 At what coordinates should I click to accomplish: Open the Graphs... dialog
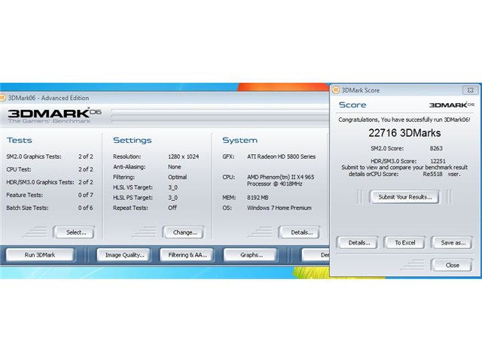[251, 255]
